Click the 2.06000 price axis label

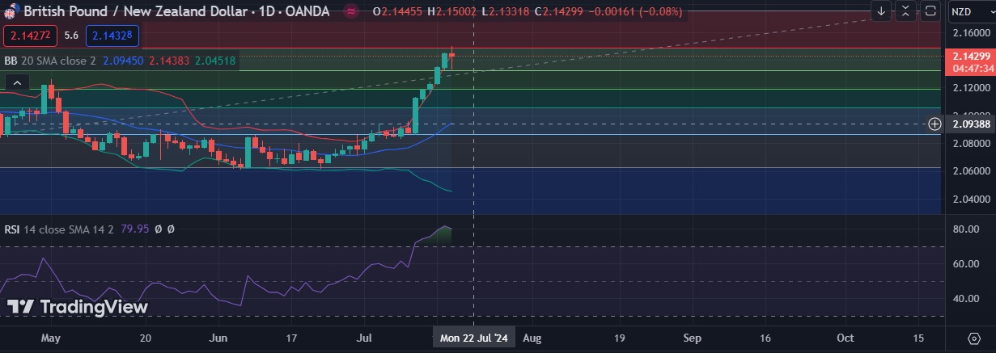973,171
